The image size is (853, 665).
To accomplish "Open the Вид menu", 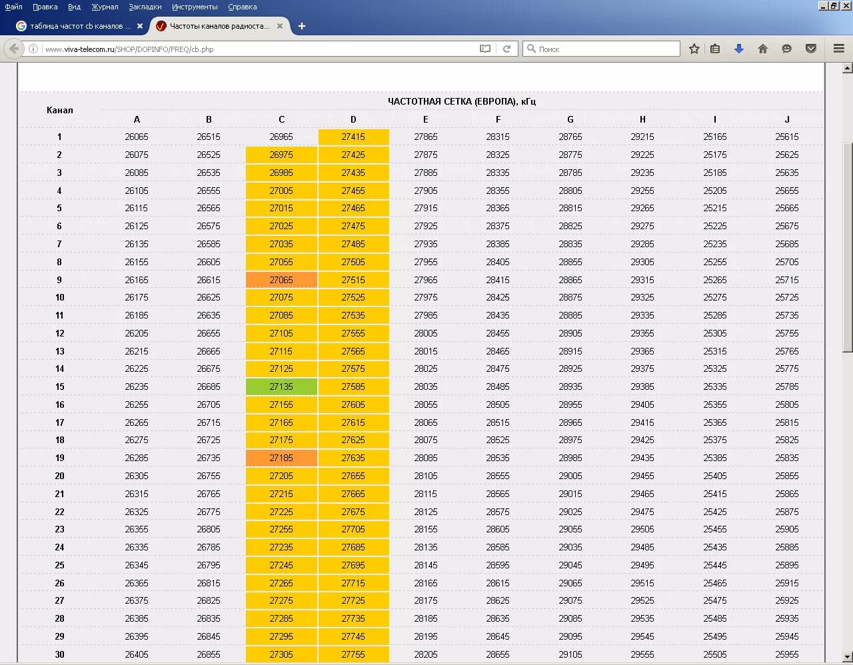I will pos(74,7).
